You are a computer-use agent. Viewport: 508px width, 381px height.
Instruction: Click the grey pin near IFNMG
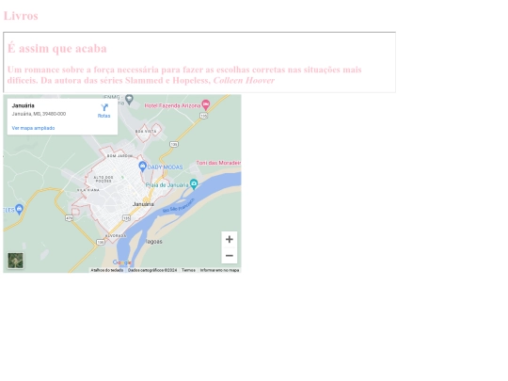pos(129,99)
